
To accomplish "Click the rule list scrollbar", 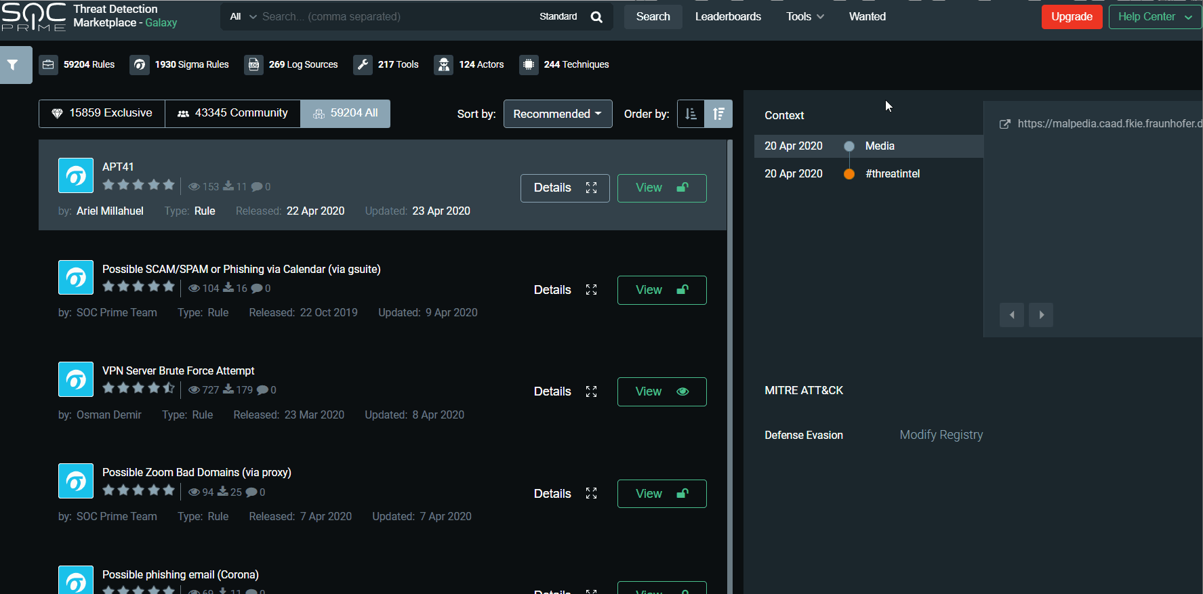I will [x=730, y=366].
